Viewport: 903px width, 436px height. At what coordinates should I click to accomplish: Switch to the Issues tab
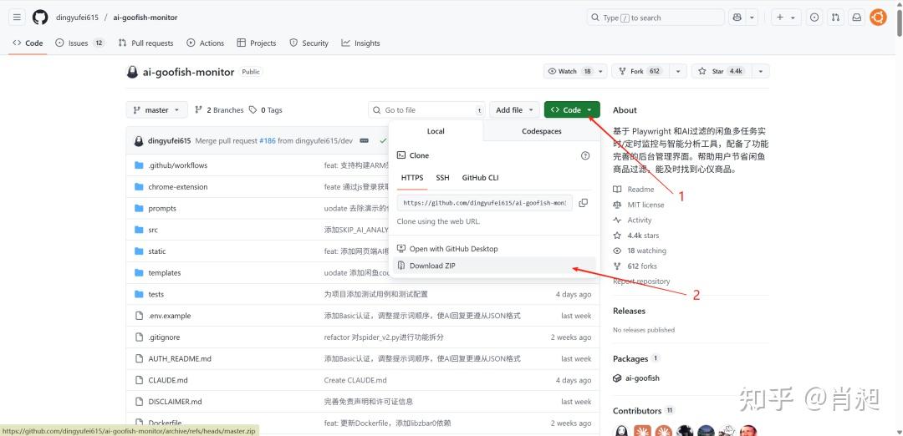click(80, 43)
